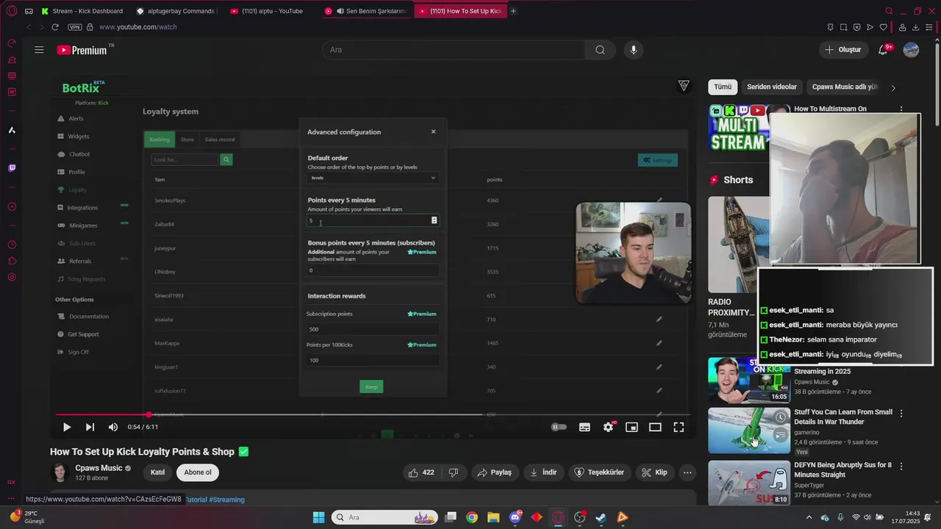
Task: Switch to miniplayer mode
Action: click(631, 427)
